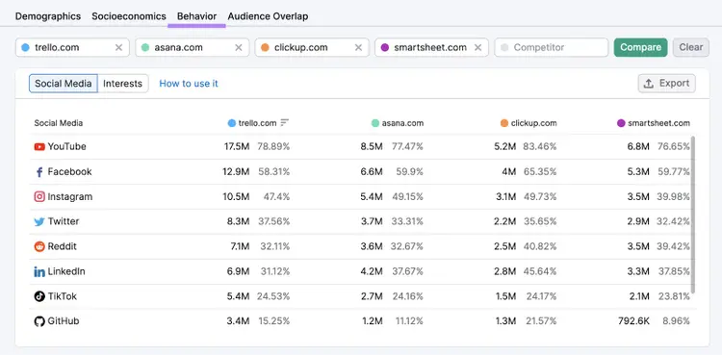The image size is (722, 355).
Task: Click the 37.56% Twitter trello value
Action: tap(273, 221)
